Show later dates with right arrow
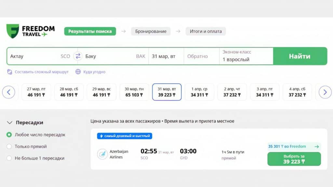Screen dimensions: 333x187 [325, 92]
